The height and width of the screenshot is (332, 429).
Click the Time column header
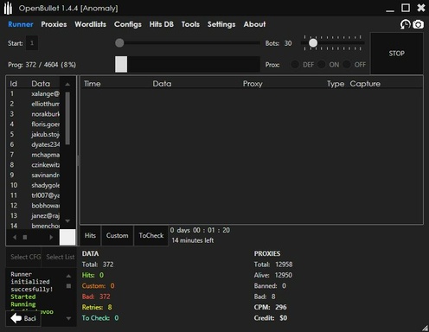point(93,84)
